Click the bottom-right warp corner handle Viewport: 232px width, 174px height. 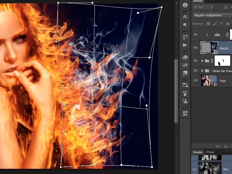coord(152,167)
